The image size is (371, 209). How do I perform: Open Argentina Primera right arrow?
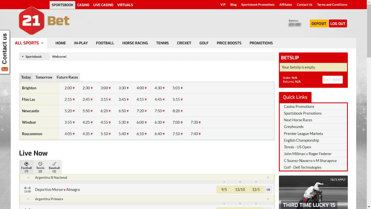[268, 199]
